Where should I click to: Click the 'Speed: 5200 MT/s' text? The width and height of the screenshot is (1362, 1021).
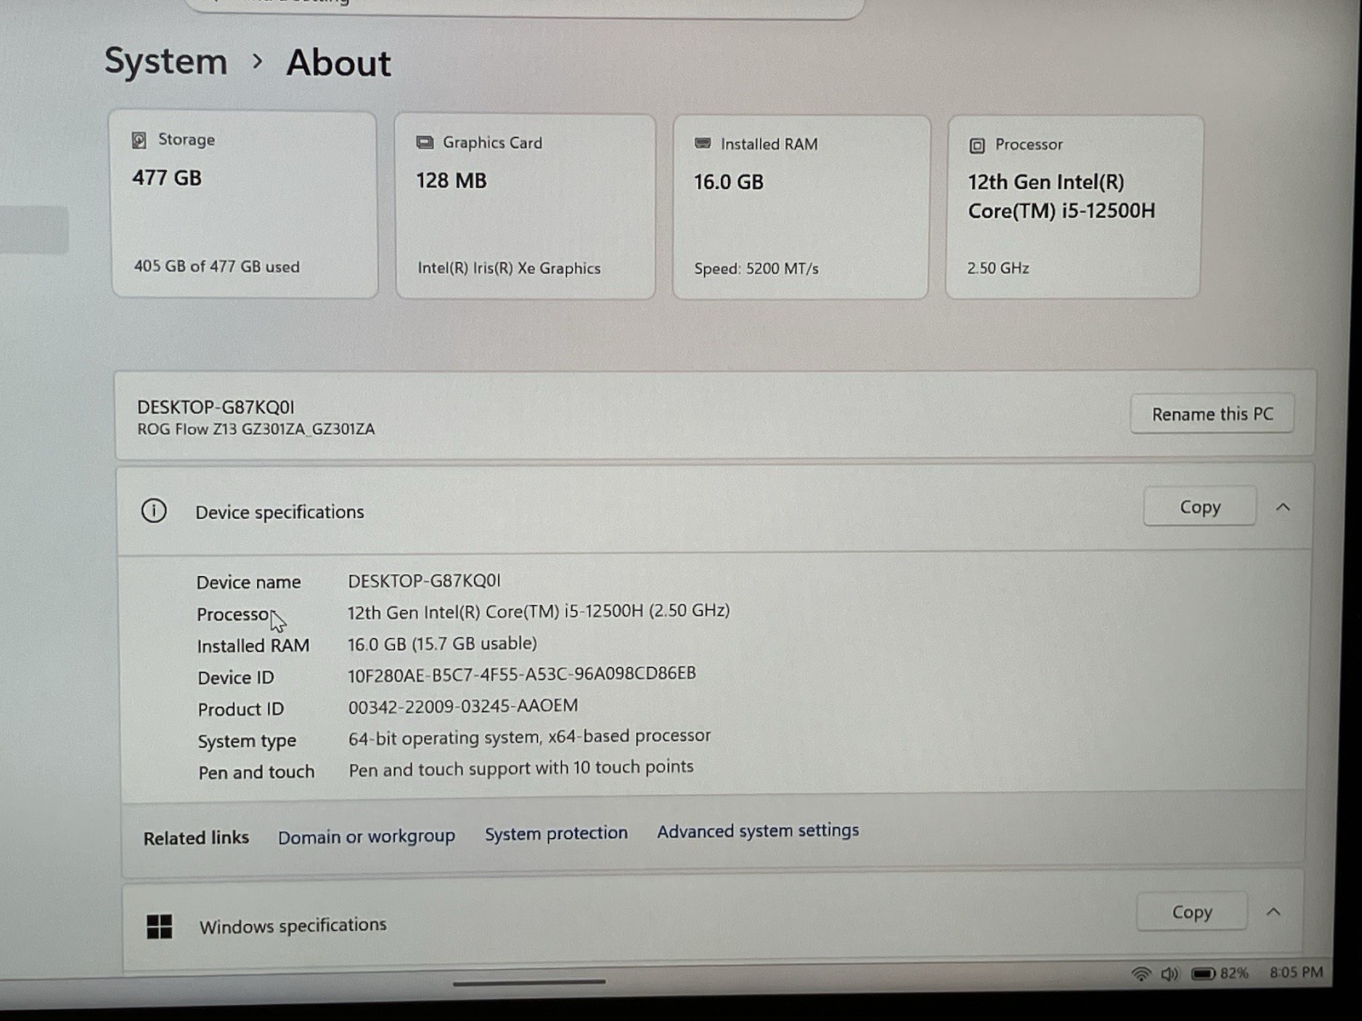756,269
